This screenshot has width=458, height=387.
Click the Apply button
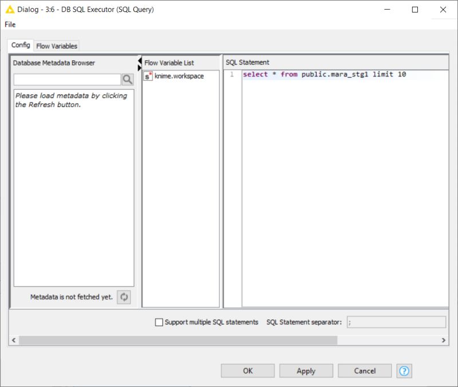pos(306,370)
